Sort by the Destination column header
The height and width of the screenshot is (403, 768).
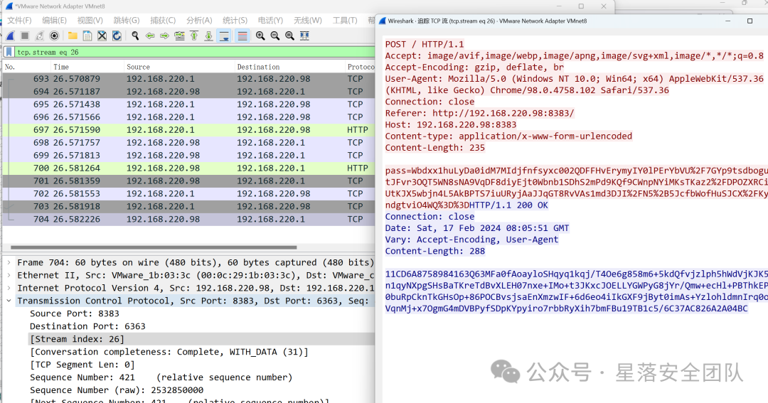coord(289,67)
